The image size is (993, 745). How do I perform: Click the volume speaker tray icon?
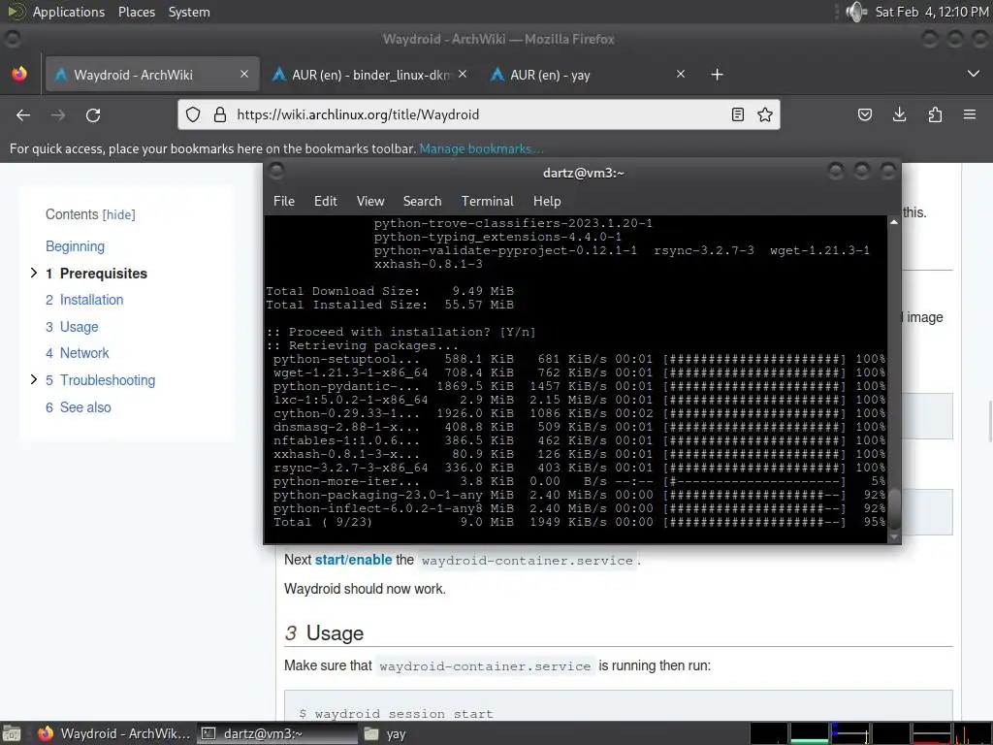click(855, 12)
